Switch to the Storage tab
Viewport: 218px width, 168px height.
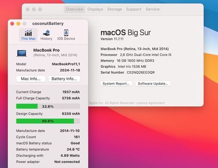(x=115, y=9)
